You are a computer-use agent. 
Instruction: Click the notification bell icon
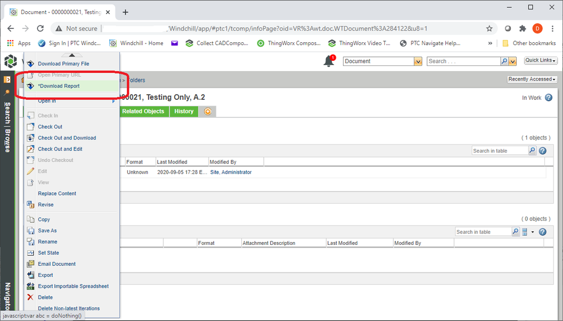pyautogui.click(x=329, y=61)
